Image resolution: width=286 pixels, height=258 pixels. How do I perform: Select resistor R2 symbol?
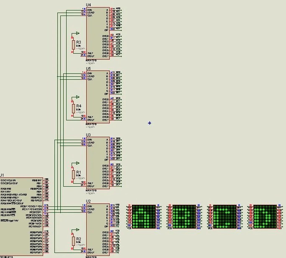[73, 242]
